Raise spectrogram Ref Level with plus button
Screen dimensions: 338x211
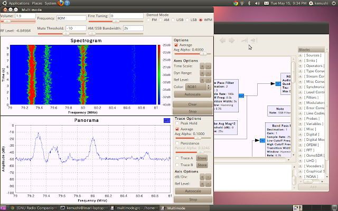pos(202,80)
